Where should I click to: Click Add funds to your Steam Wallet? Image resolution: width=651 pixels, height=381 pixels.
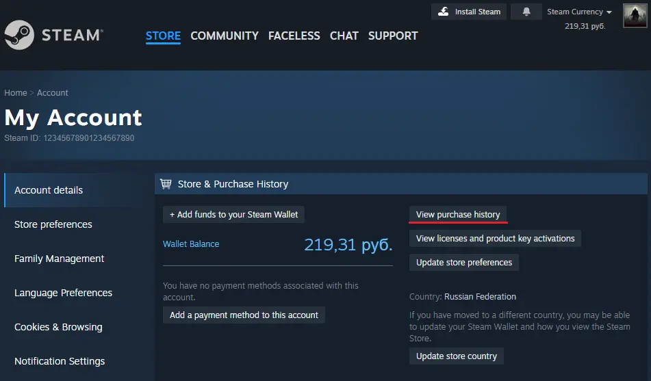[233, 215]
